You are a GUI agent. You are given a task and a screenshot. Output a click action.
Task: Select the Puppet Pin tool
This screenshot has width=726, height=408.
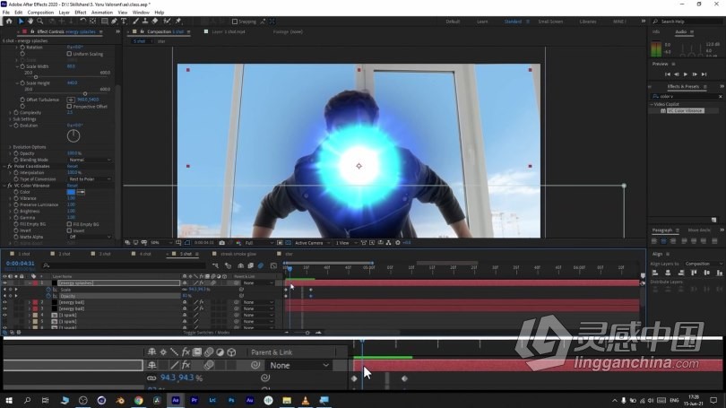(x=178, y=22)
